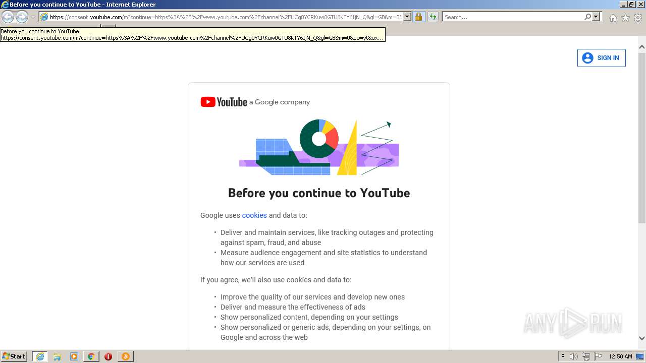View the security lock report icon
Screen dimensions: 646x363
418,17
